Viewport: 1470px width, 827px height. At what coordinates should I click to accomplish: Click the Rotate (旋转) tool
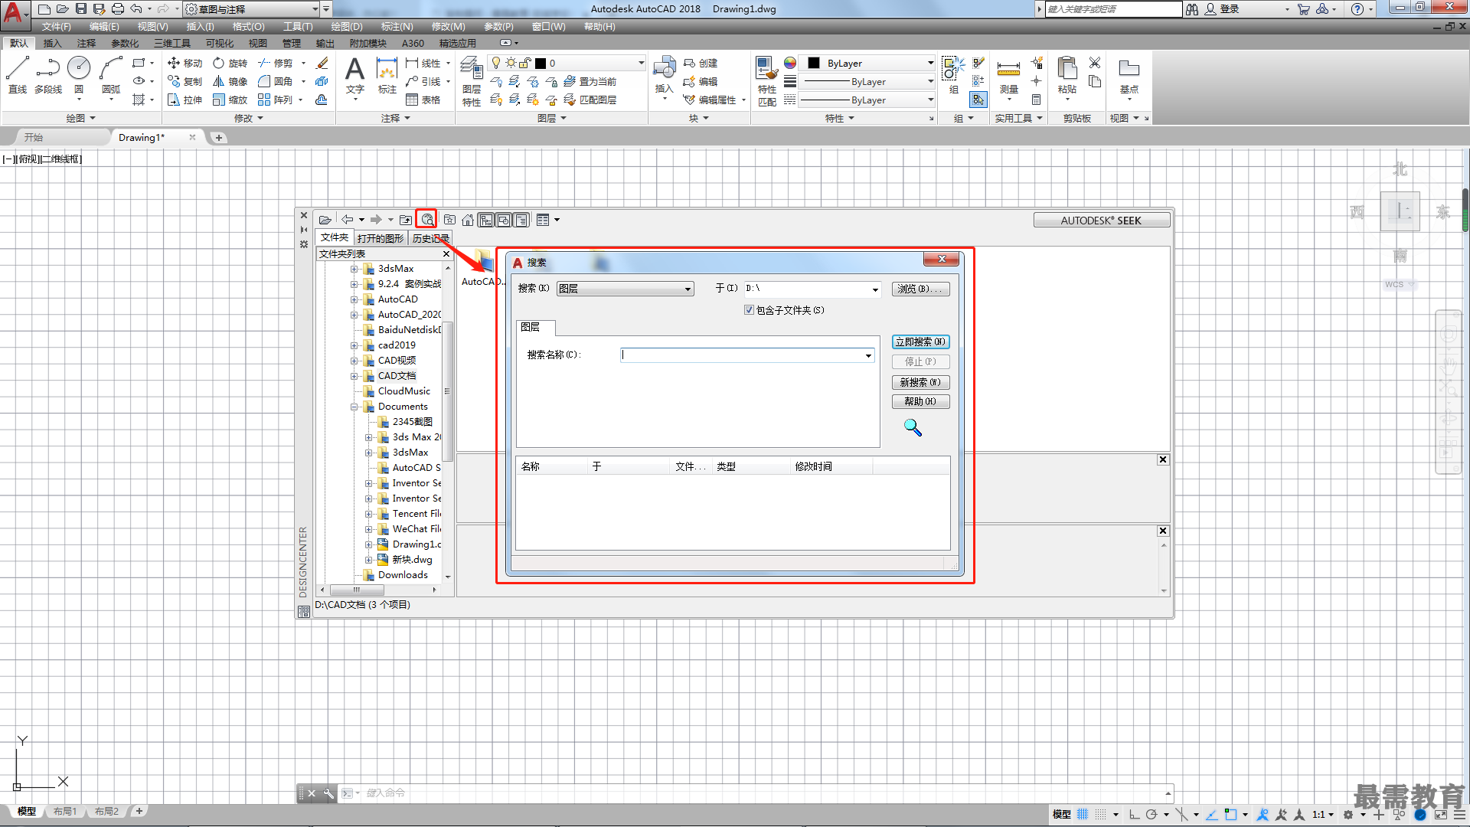tap(230, 63)
